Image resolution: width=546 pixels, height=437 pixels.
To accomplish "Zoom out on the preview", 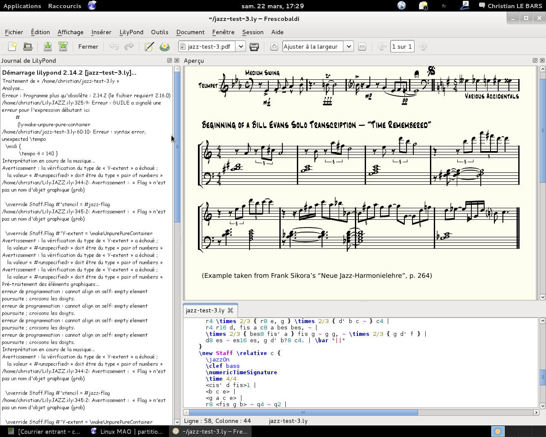I will 362,47.
